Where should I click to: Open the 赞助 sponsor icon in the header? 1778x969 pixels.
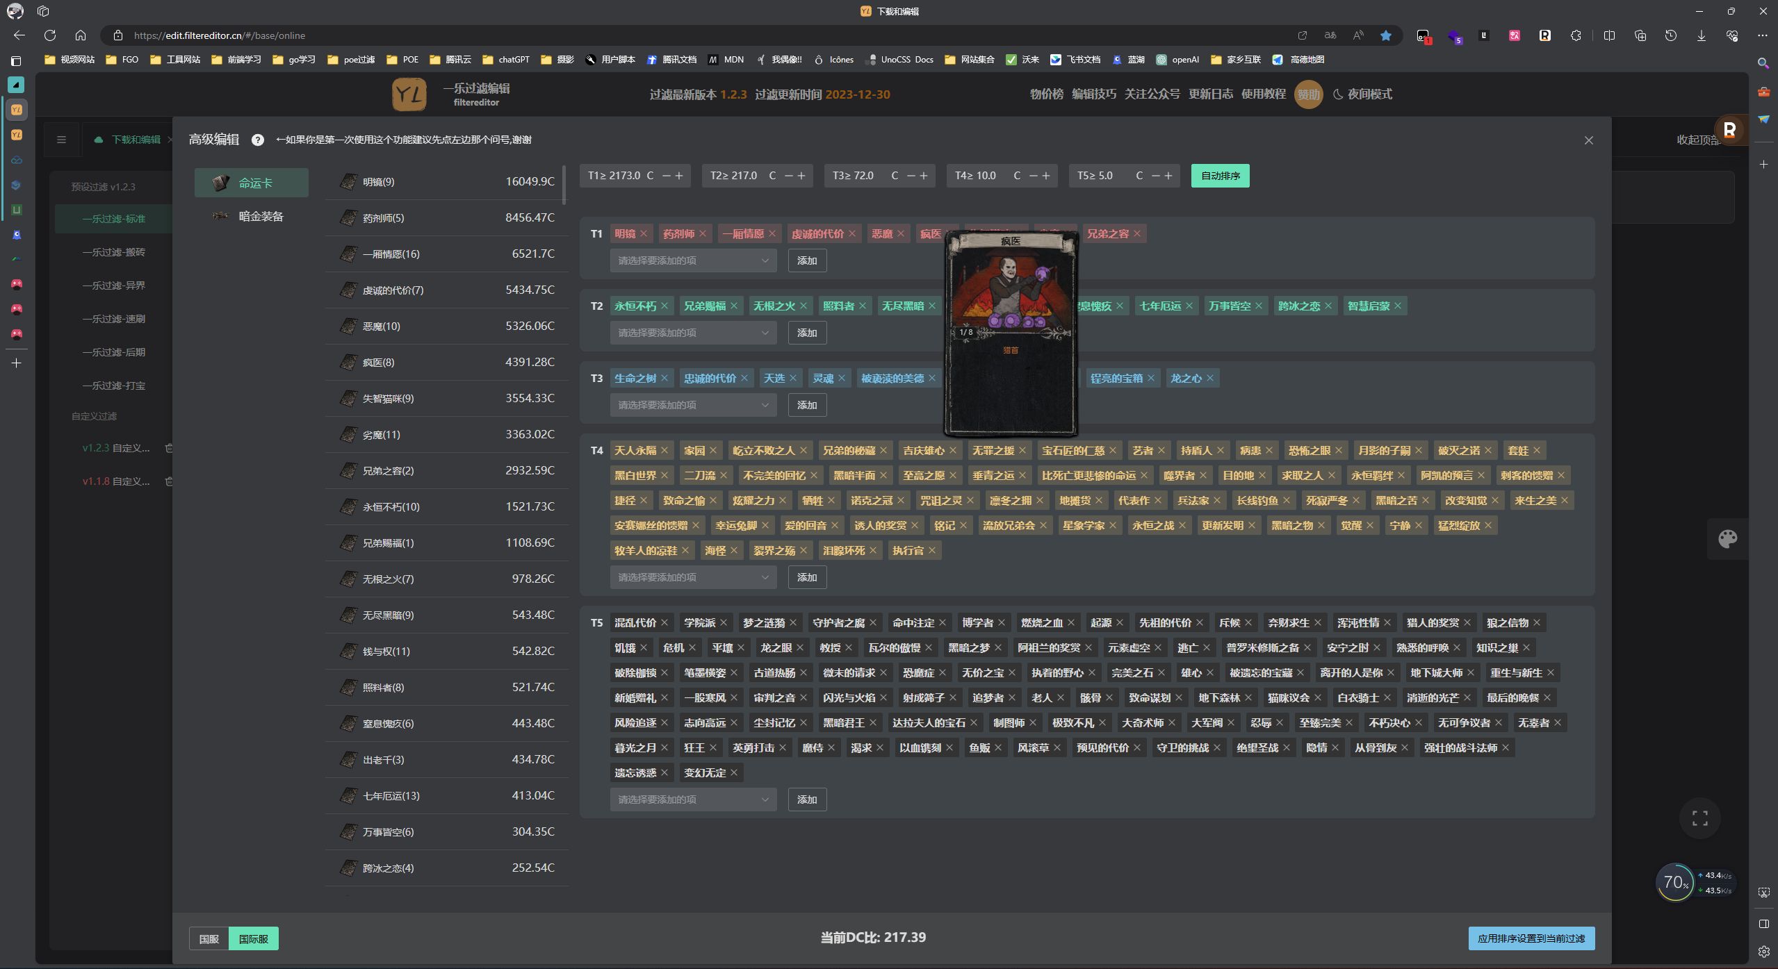coord(1307,94)
